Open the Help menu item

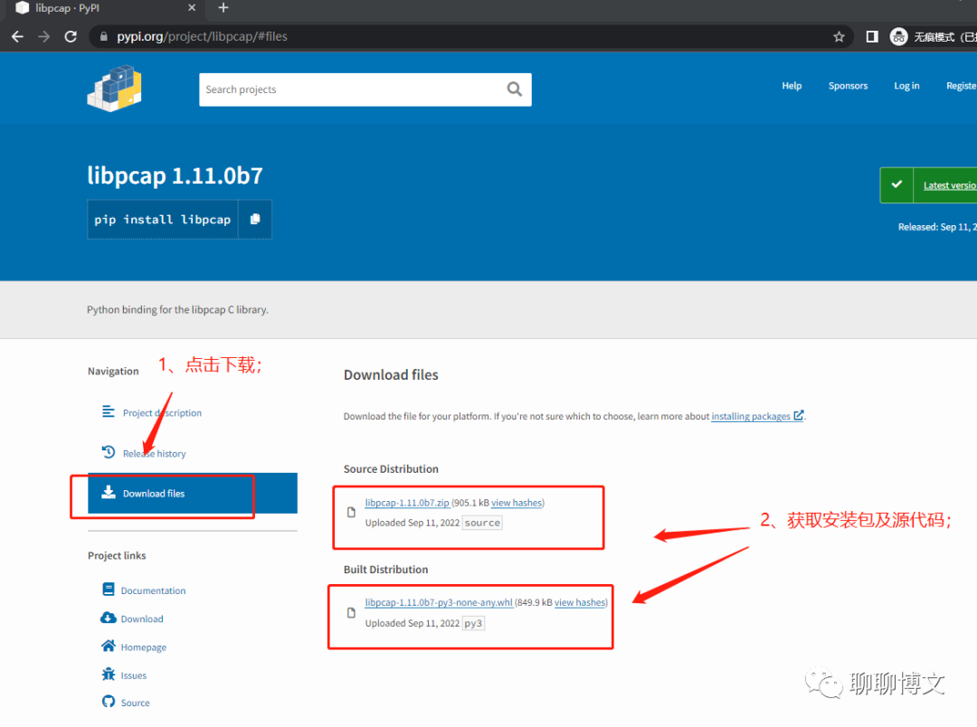tap(792, 86)
